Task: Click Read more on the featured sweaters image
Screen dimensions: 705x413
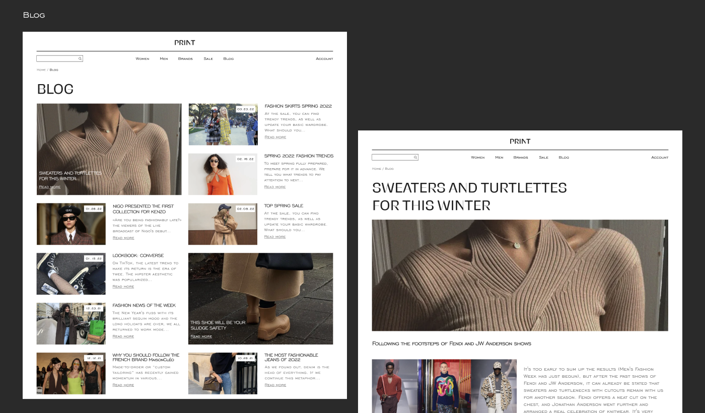Action: point(49,187)
